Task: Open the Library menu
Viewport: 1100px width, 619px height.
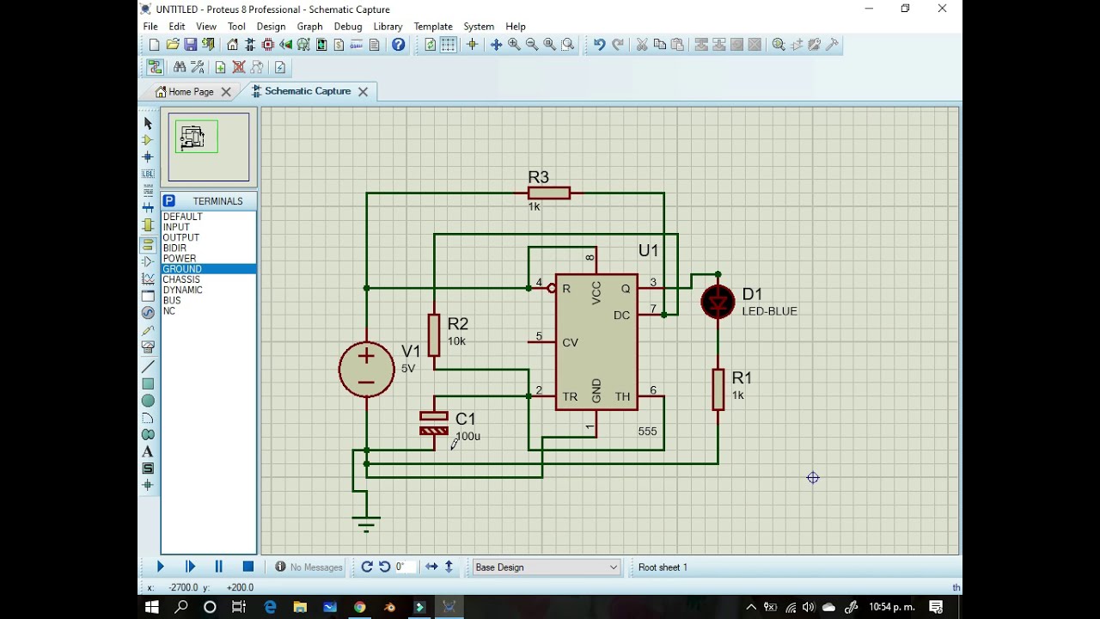Action: point(388,27)
